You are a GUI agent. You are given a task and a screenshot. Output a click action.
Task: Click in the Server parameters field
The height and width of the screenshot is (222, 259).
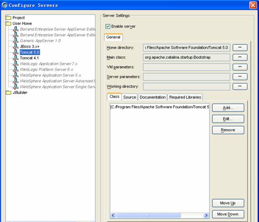pyautogui.click(x=187, y=77)
